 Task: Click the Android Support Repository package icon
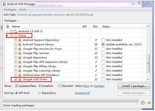pyautogui.click(x=20, y=40)
